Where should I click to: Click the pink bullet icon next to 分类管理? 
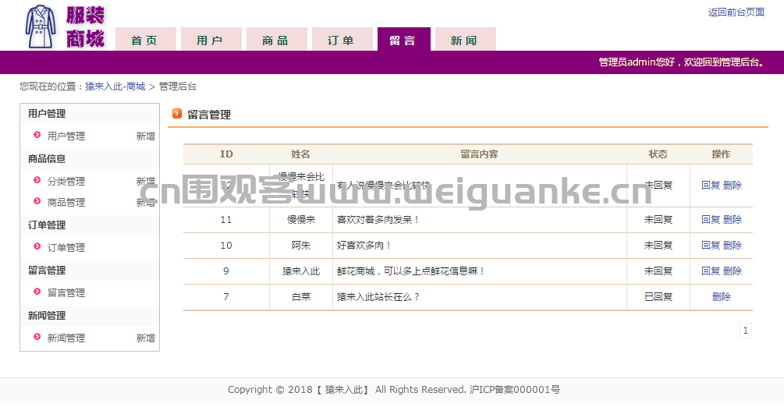[x=37, y=180]
